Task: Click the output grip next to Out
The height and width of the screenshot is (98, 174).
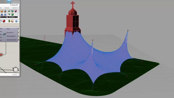Action: click(18, 29)
